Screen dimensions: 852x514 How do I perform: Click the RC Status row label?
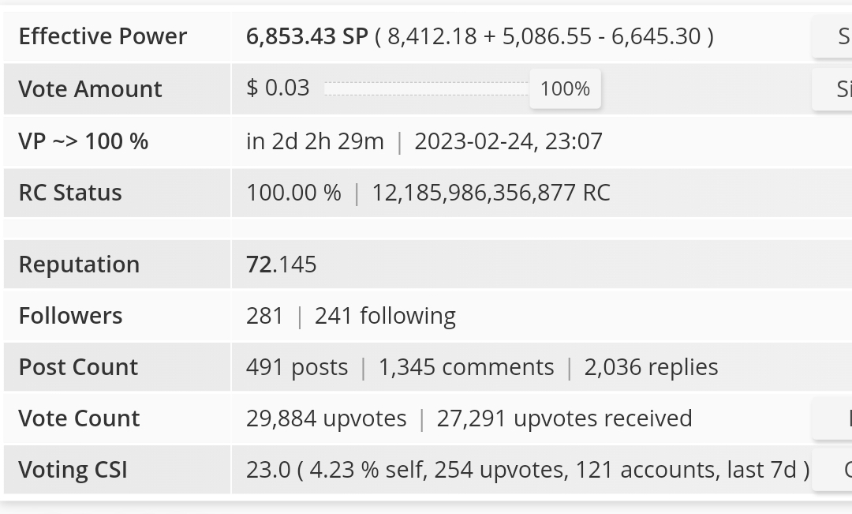point(70,193)
